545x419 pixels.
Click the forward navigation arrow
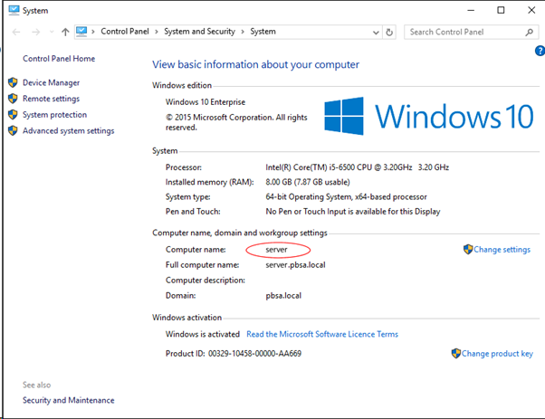pyautogui.click(x=34, y=32)
